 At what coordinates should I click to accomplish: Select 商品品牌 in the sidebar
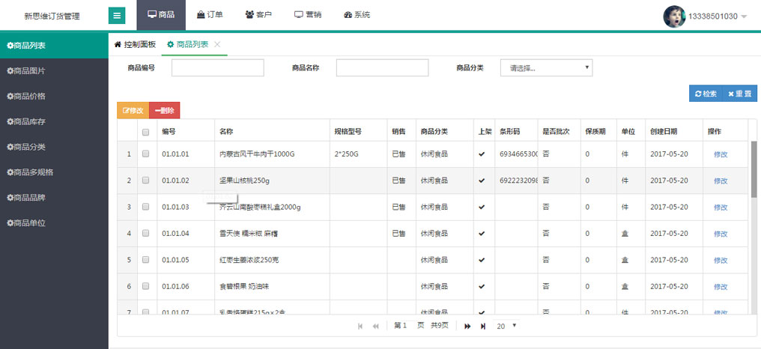[54, 198]
